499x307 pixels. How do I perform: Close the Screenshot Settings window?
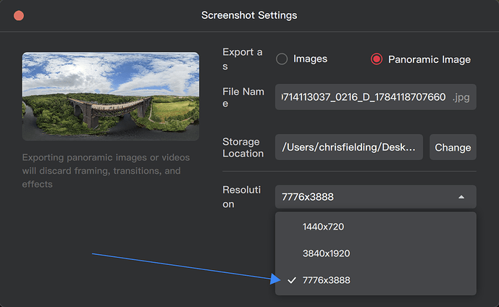(19, 15)
